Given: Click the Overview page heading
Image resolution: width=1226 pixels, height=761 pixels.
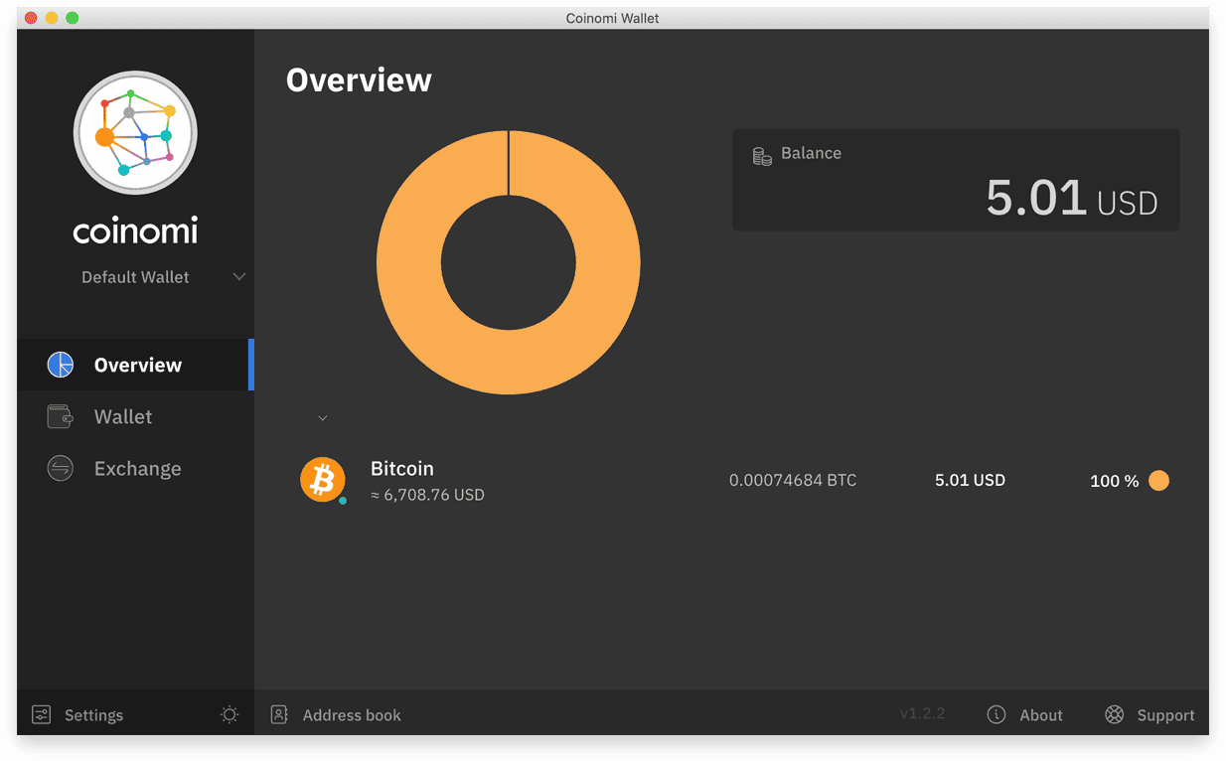Looking at the screenshot, I should coord(359,79).
